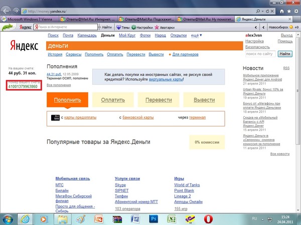
Task: Open the Почта link
Action: 68,35
